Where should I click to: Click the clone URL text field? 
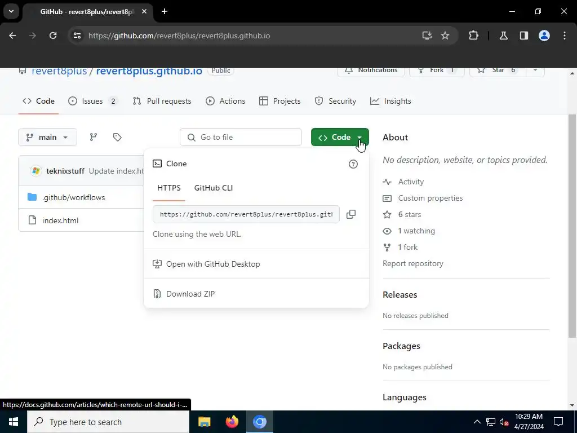click(x=246, y=214)
